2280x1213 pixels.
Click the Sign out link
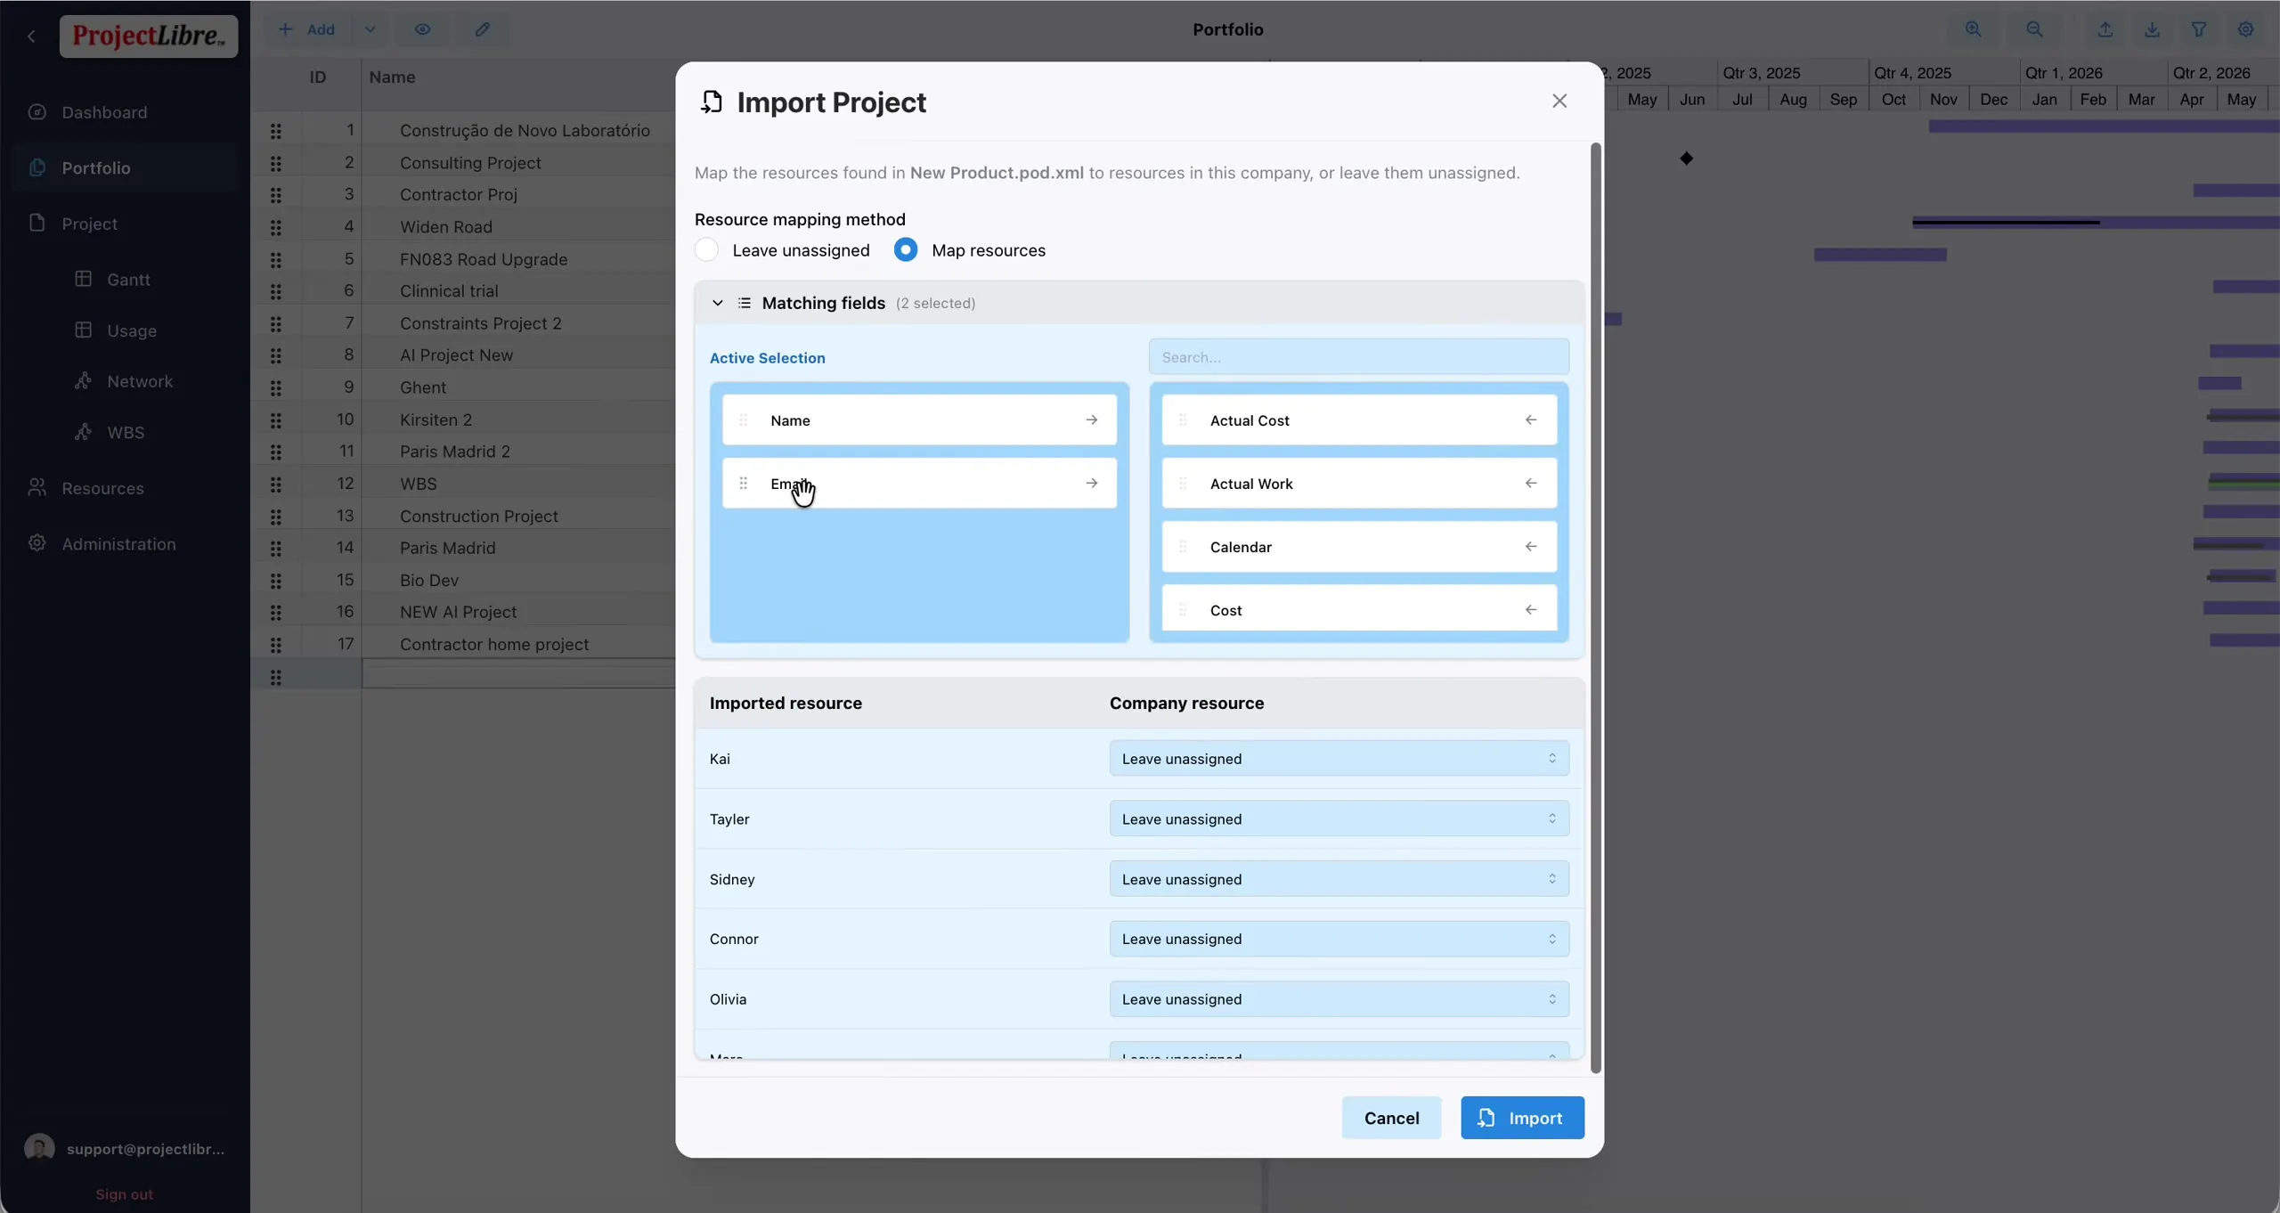(x=124, y=1194)
